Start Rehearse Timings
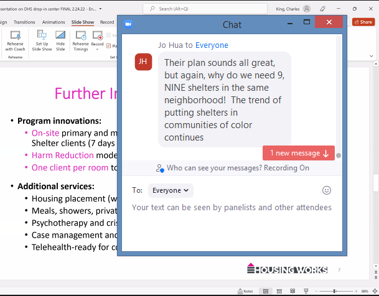The height and width of the screenshot is (296, 379). pyautogui.click(x=80, y=40)
